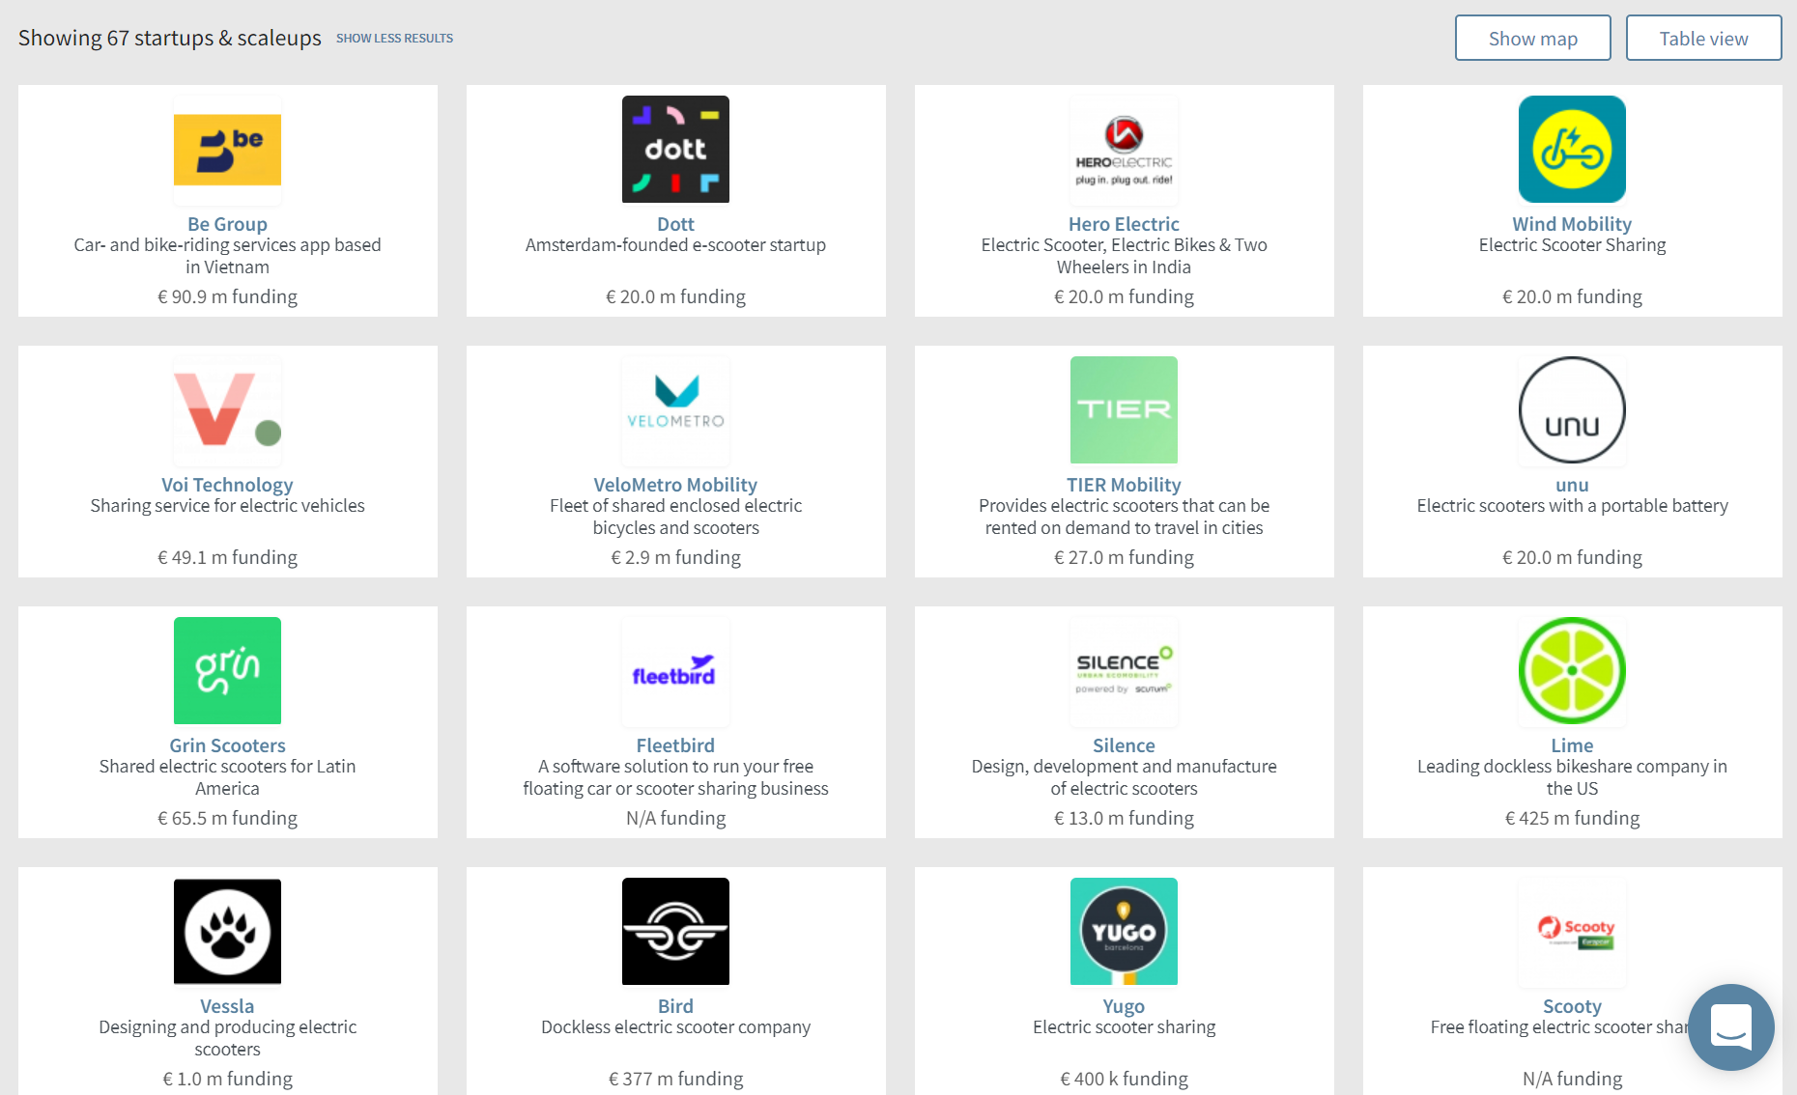Screen dimensions: 1797x1095
Task: Click the Wind Mobility bike logo
Action: 1572,150
